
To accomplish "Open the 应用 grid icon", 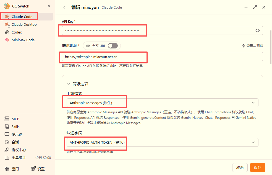I will pyautogui.click(x=7, y=169).
